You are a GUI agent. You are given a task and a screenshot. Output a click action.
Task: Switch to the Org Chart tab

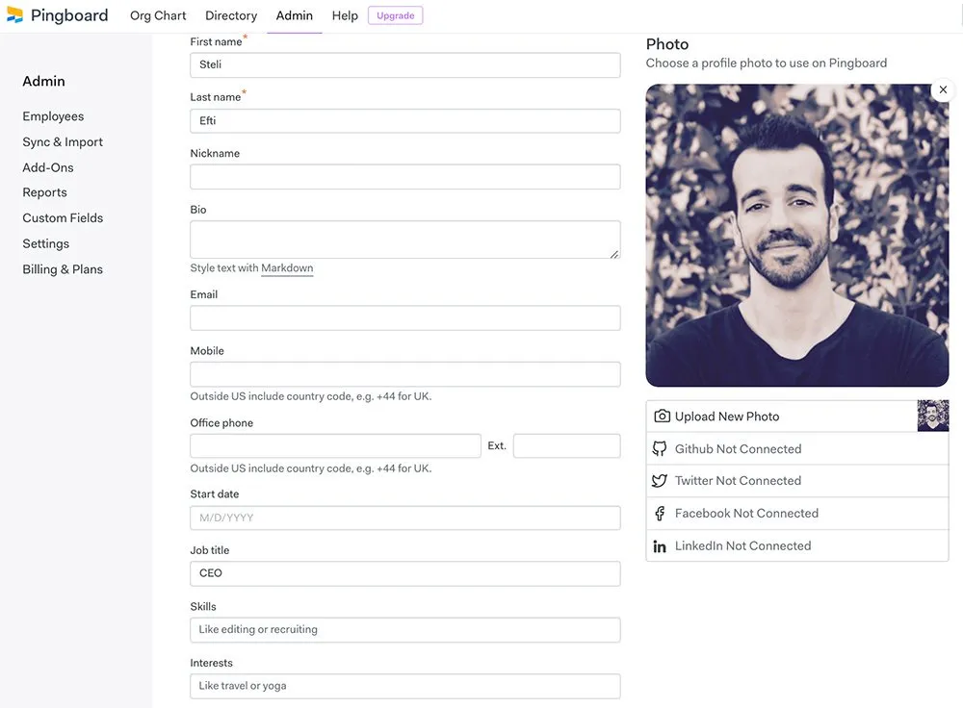158,15
